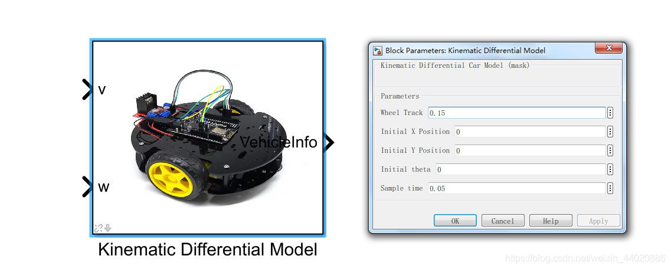Screen dimensions: 671x269
Task: Click the Simulink icon in dialog title bar
Action: pos(378,51)
